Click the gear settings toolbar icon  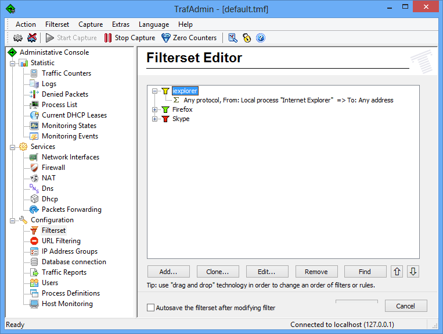(x=18, y=38)
